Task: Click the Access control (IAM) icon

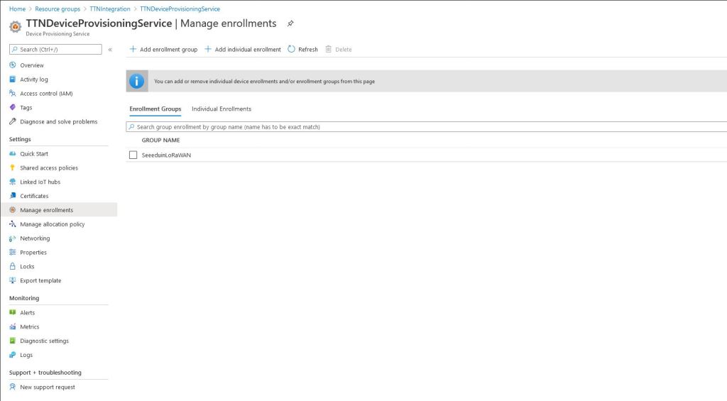Action: 12,94
